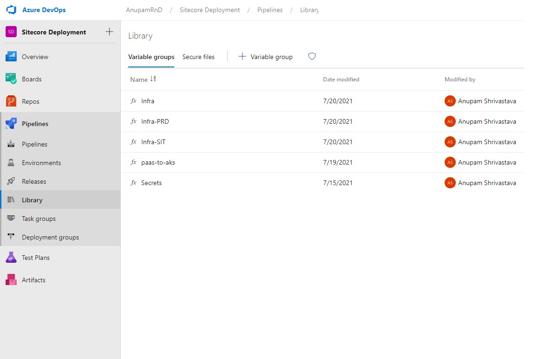Create a new Variable group

pyautogui.click(x=265, y=56)
